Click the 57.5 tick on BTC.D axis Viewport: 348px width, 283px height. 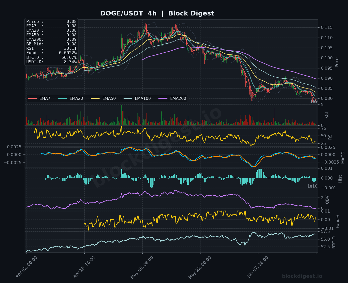(x=325, y=232)
